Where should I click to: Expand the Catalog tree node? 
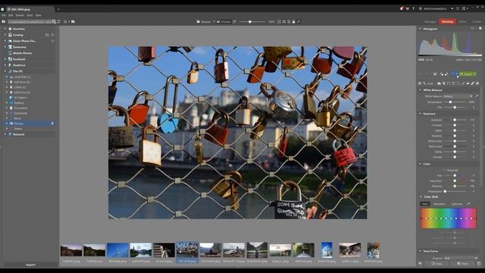(5, 35)
